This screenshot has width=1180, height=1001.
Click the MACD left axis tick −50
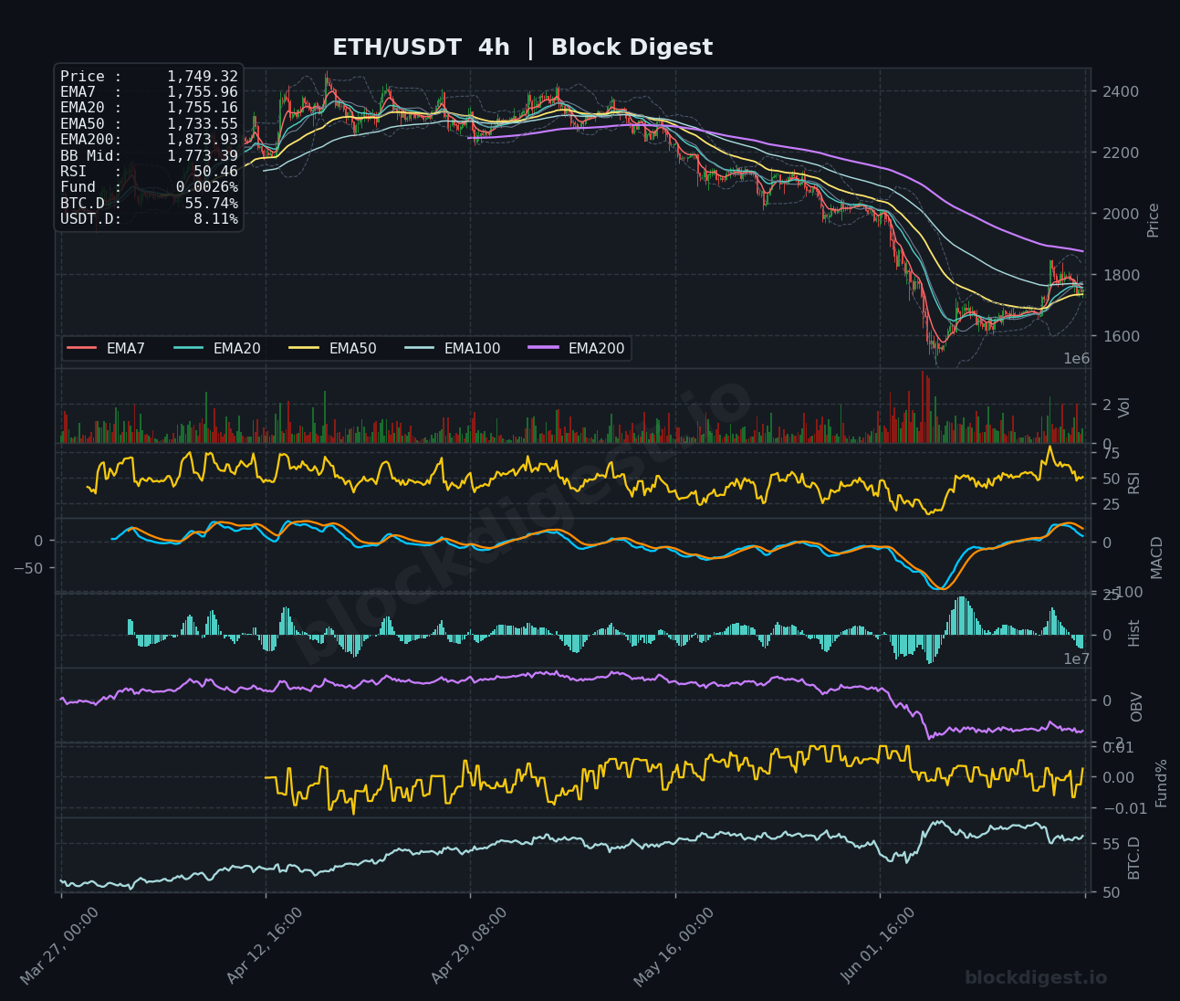[x=28, y=568]
